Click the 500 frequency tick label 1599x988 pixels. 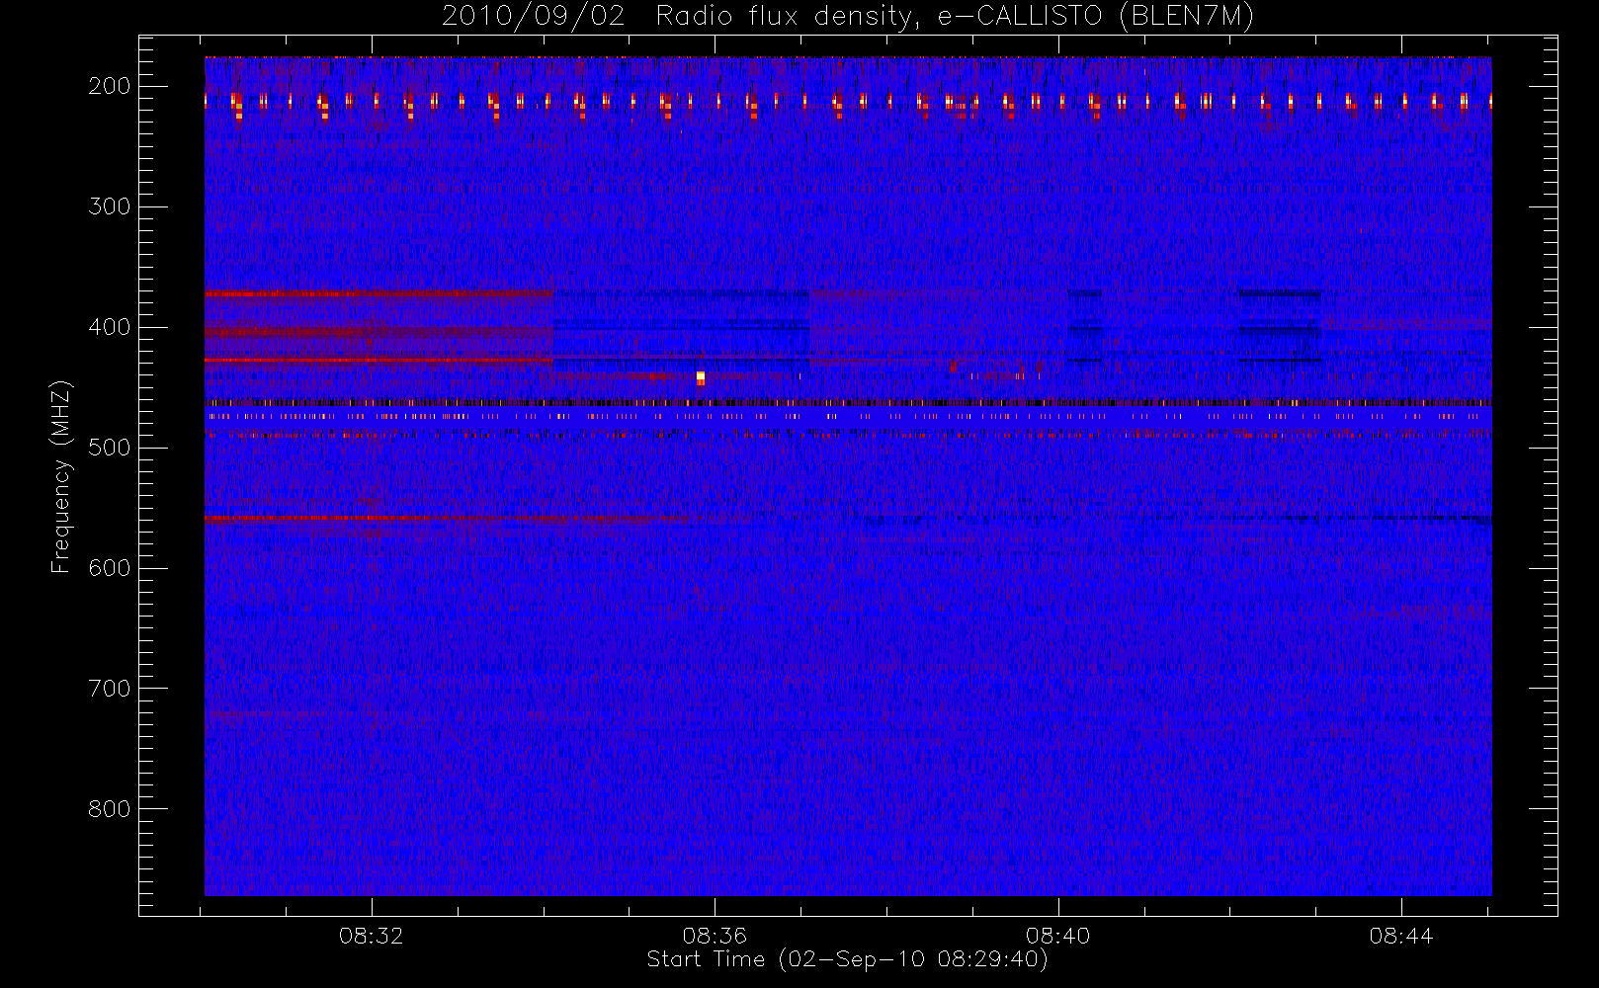[110, 448]
